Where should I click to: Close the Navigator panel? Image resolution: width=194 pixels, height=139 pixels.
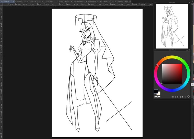[189, 3]
